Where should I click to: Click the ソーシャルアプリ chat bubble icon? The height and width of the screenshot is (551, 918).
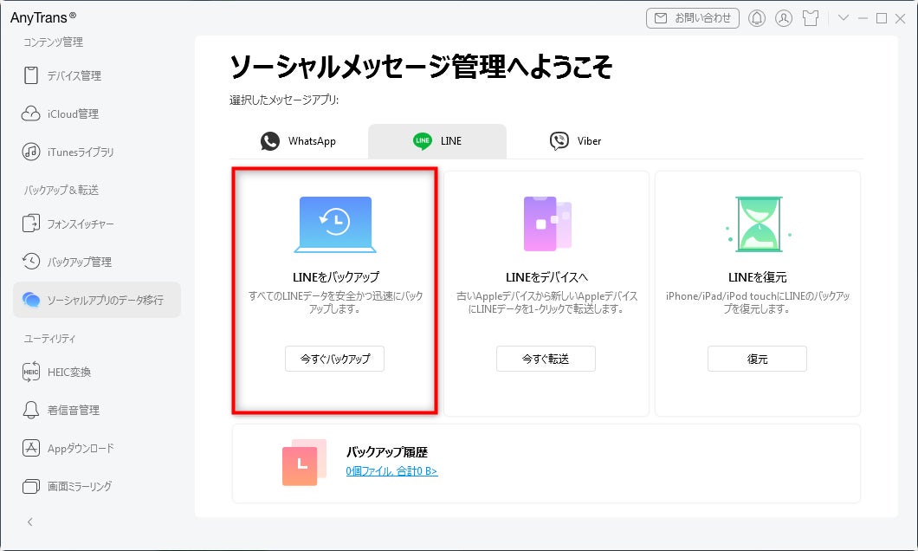pyautogui.click(x=31, y=300)
